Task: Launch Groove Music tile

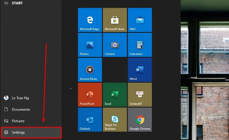Action: (x=90, y=70)
